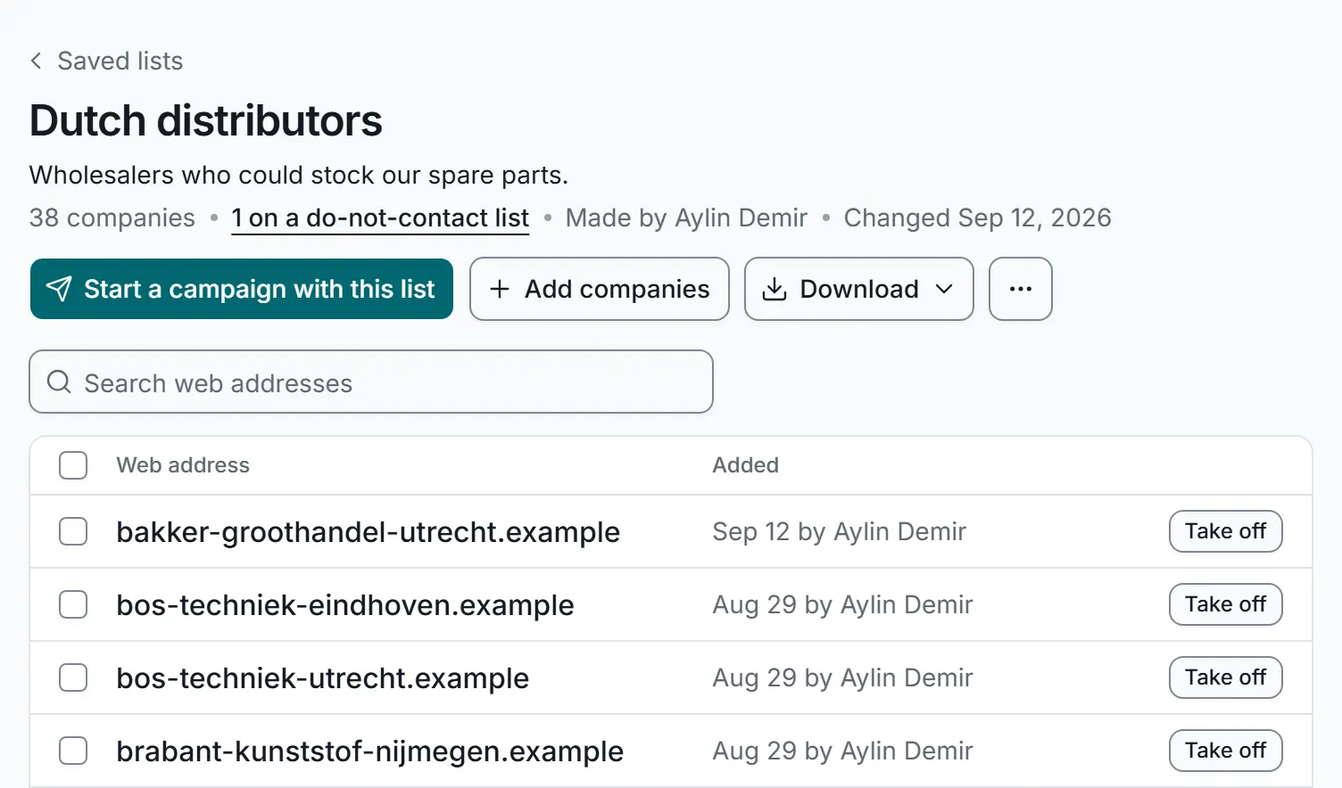Focus the Search web addresses field
Viewport: 1342px width, 788px height.
(x=371, y=382)
